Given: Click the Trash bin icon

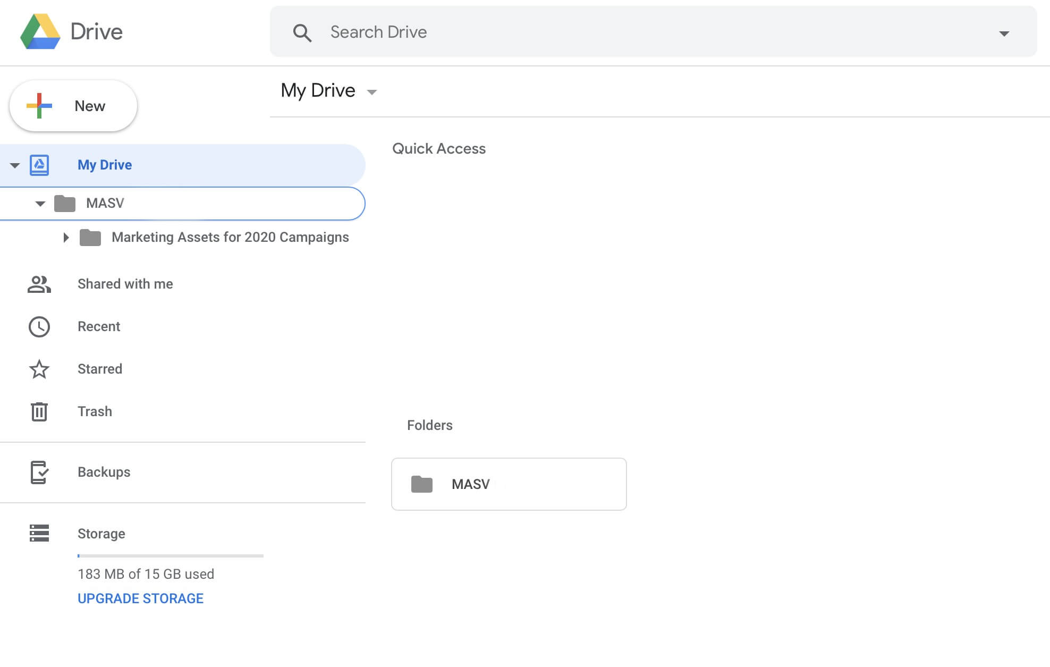Looking at the screenshot, I should click(38, 411).
